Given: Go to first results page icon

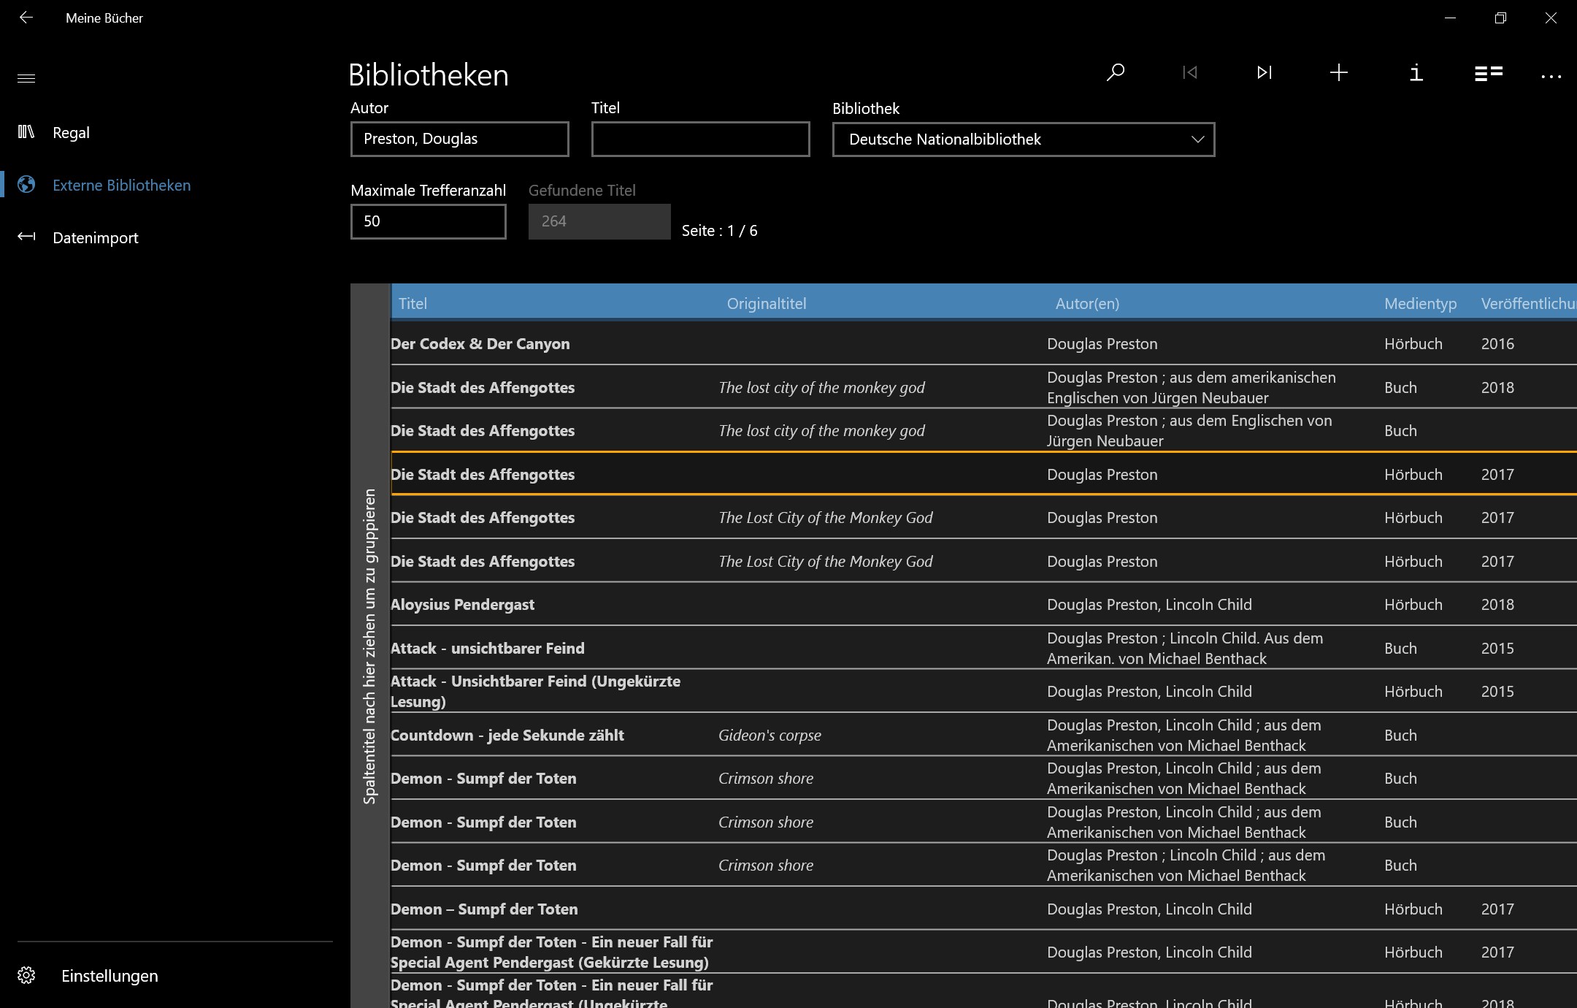Looking at the screenshot, I should pos(1190,72).
